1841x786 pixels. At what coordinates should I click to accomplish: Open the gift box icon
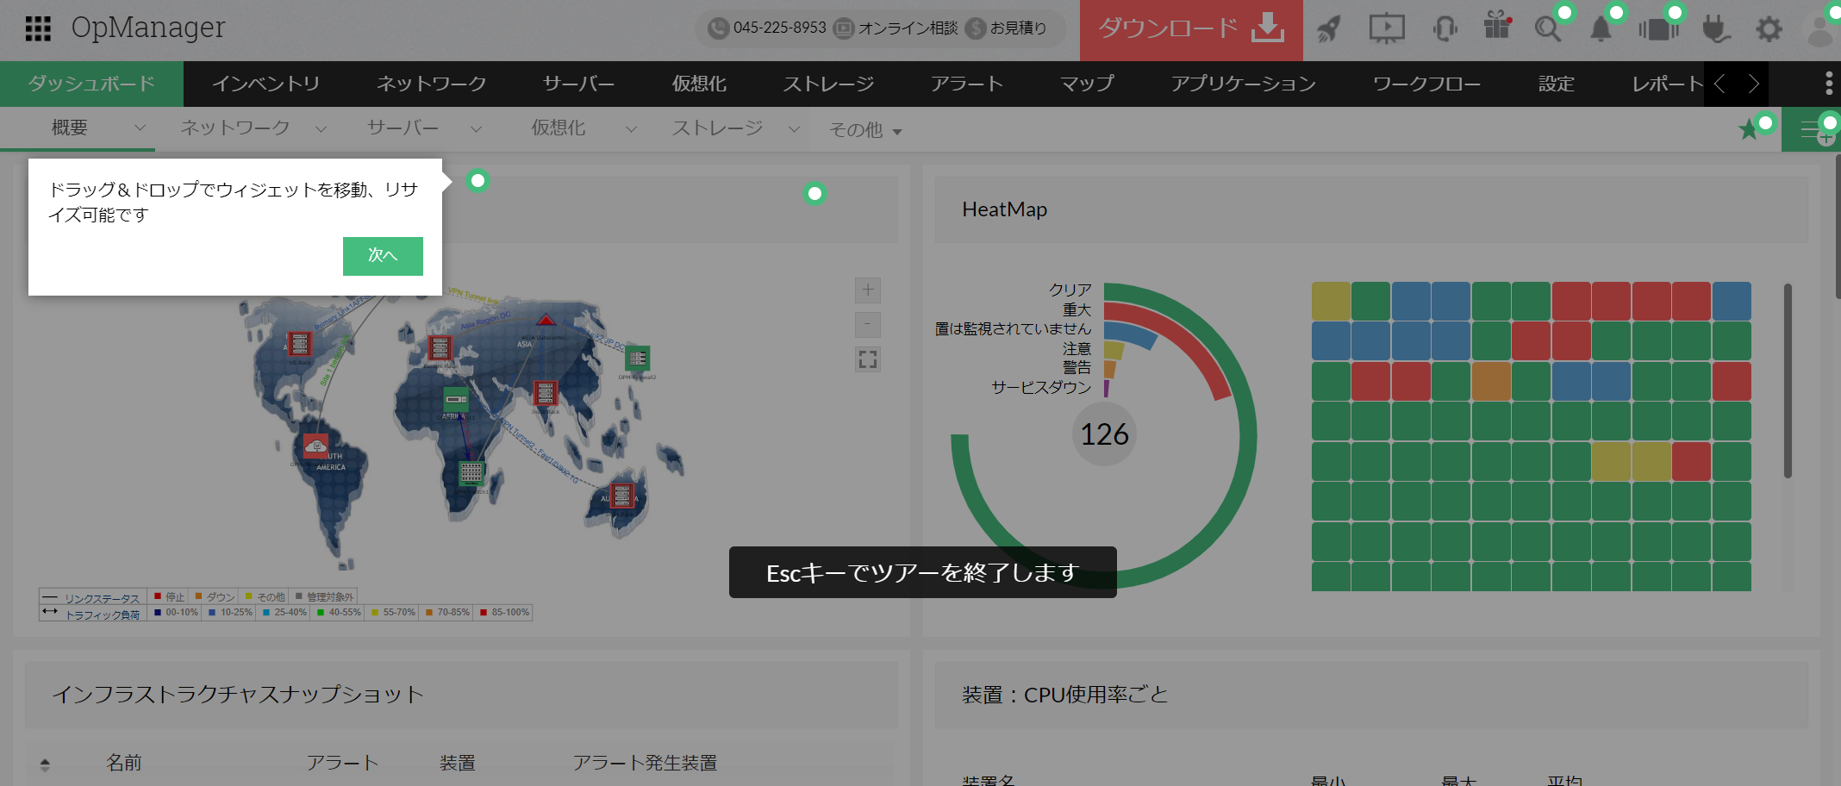pyautogui.click(x=1497, y=26)
